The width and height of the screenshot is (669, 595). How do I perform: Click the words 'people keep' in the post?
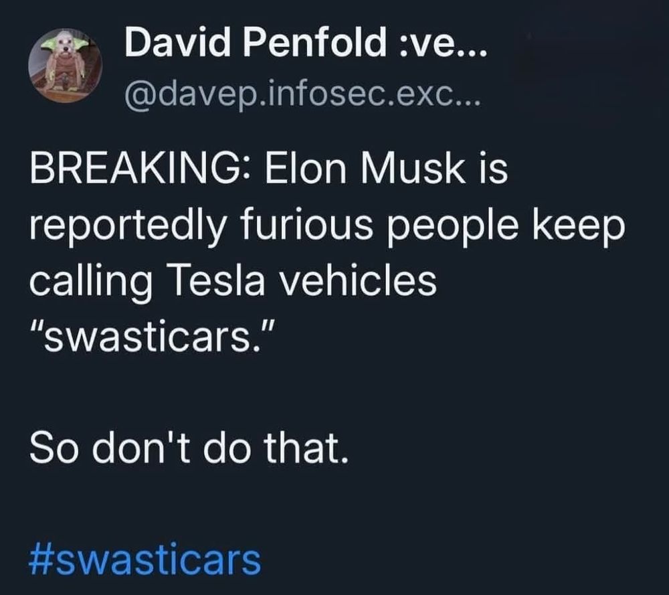coord(506,226)
